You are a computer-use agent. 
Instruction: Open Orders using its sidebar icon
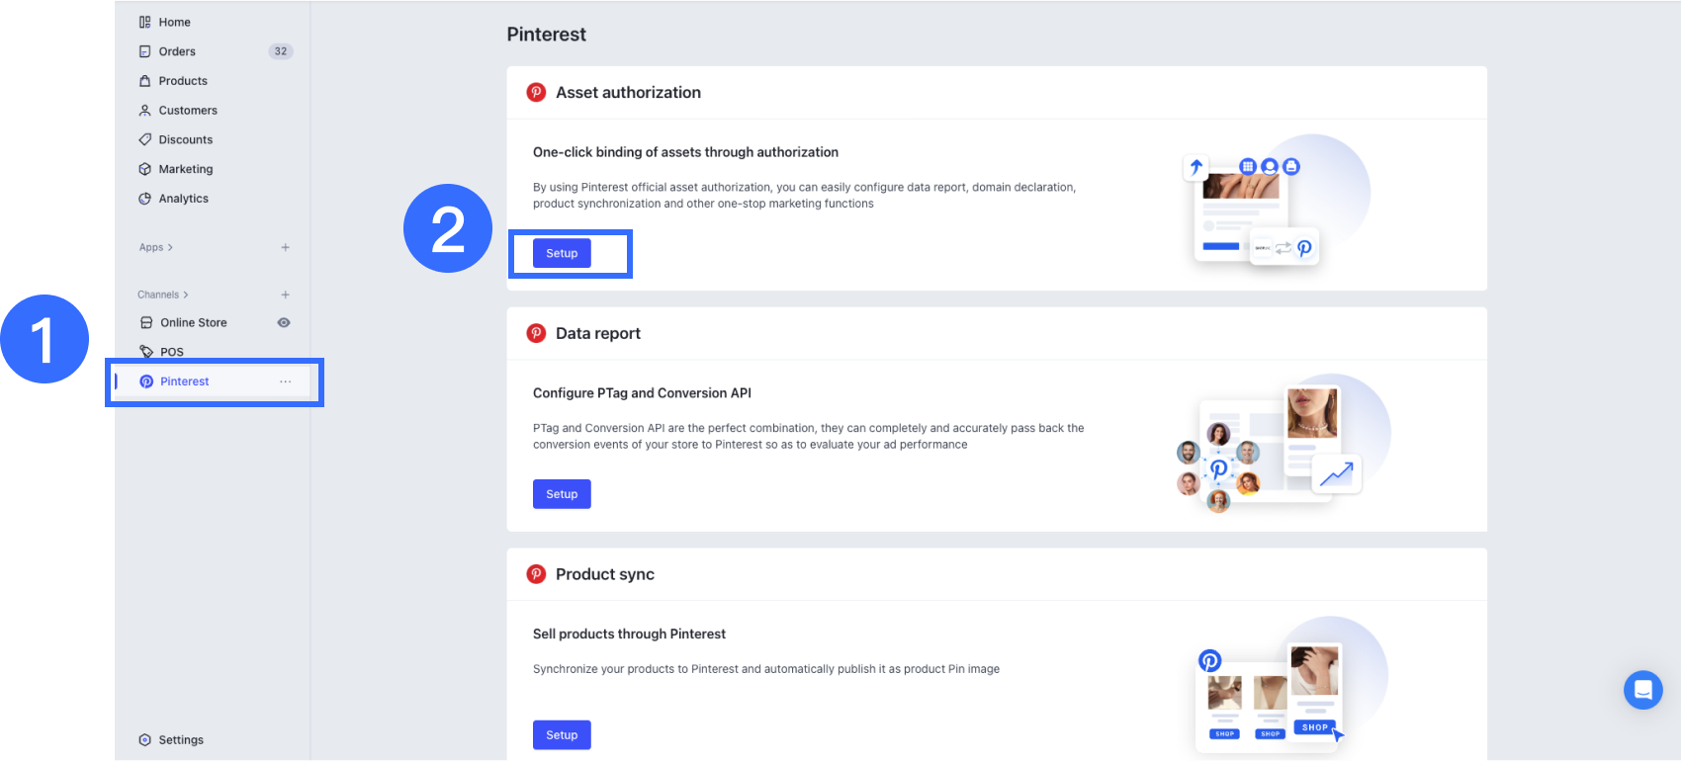point(145,50)
